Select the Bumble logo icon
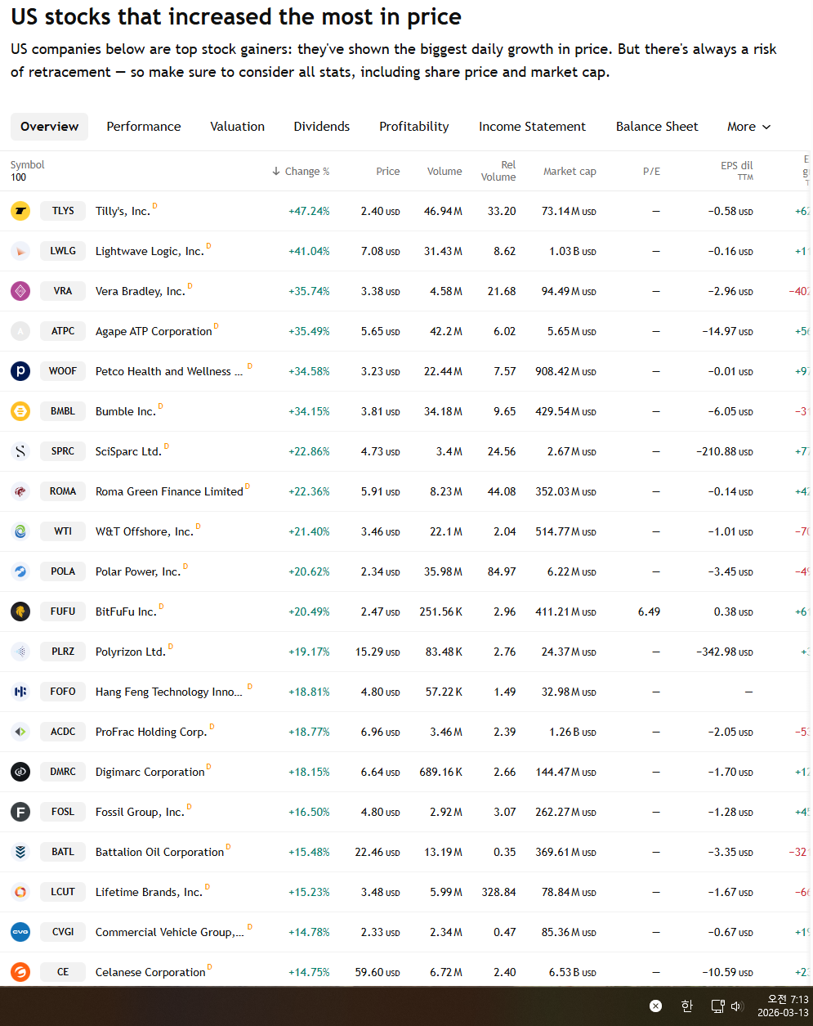The height and width of the screenshot is (1026, 813). point(20,411)
